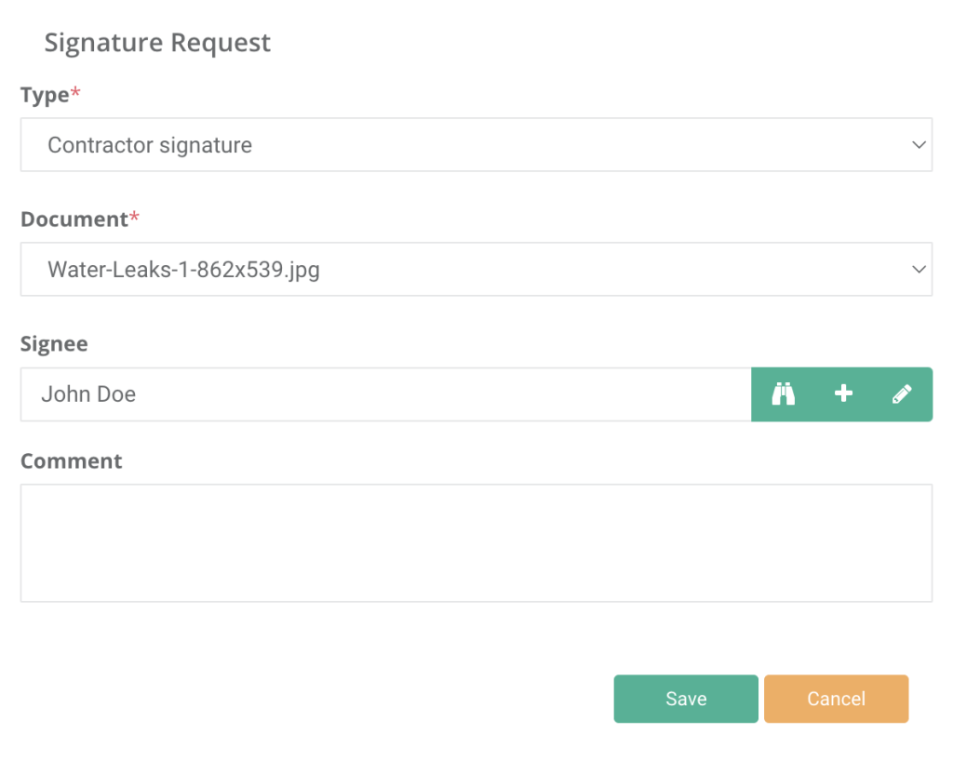Click the red asterisk beside Type

point(75,92)
